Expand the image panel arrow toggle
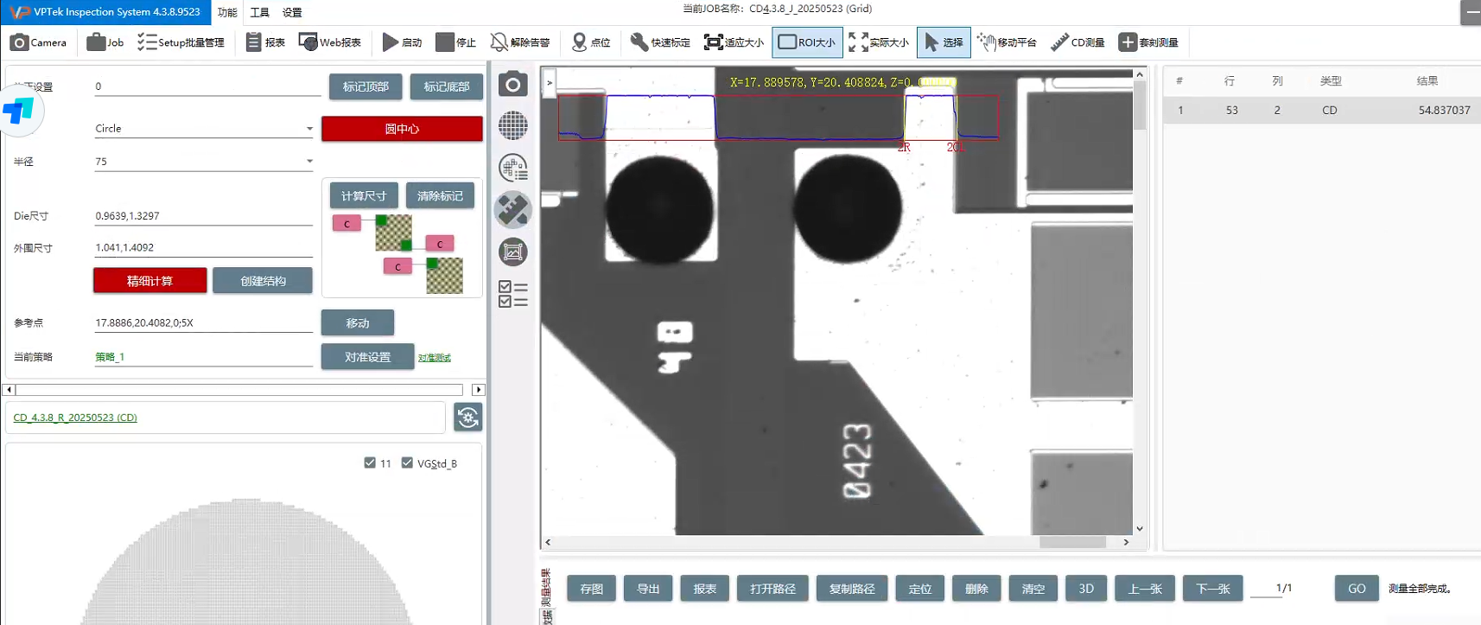This screenshot has height=625, width=1481. pyautogui.click(x=550, y=82)
